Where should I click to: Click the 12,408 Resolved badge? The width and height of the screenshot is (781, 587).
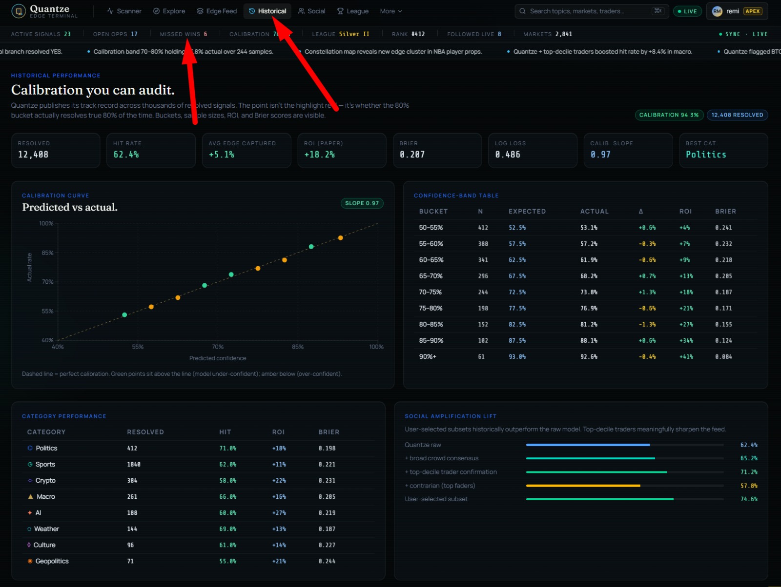(x=737, y=115)
